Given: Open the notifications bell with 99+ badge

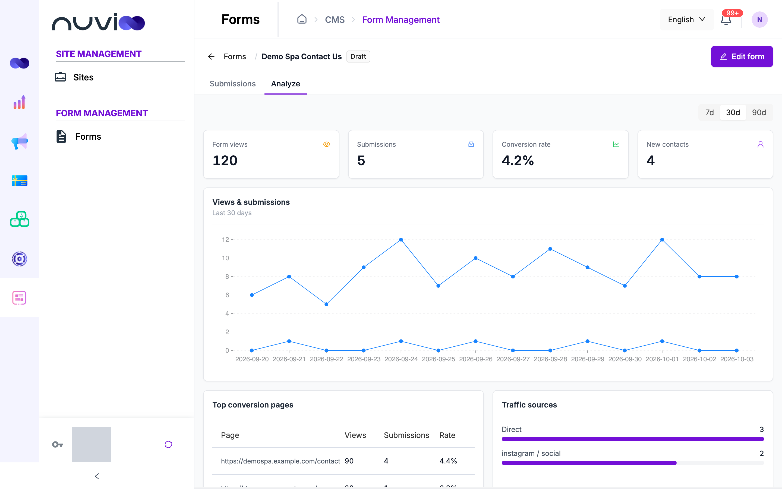Looking at the screenshot, I should point(726,20).
